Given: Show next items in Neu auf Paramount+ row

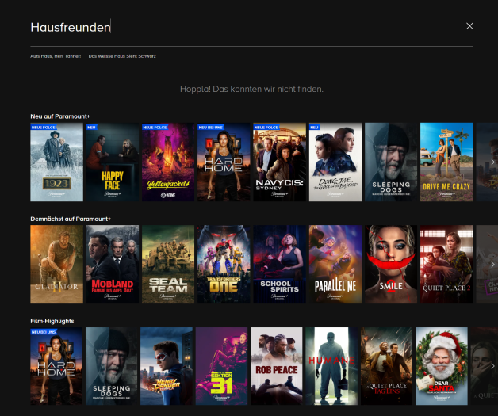Looking at the screenshot, I should pos(492,162).
